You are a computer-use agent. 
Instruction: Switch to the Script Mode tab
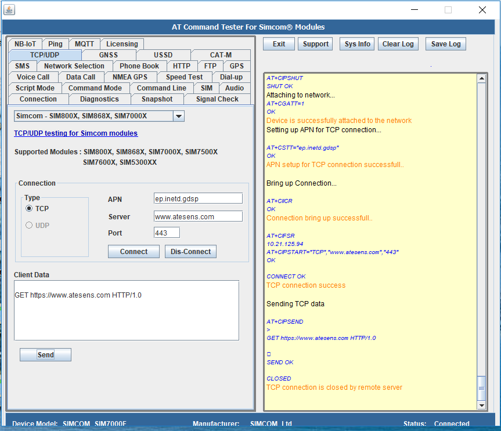(35, 88)
